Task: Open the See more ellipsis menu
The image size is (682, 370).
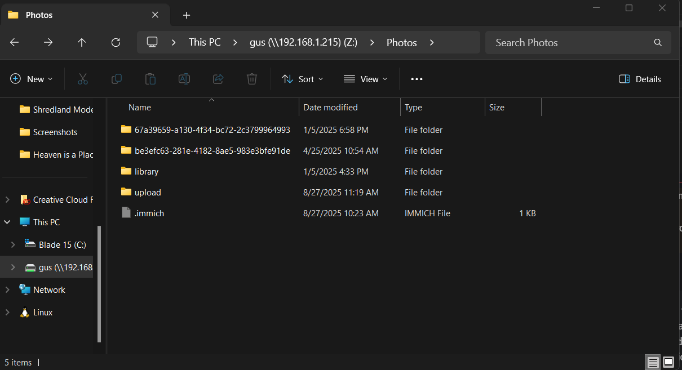Action: click(417, 79)
